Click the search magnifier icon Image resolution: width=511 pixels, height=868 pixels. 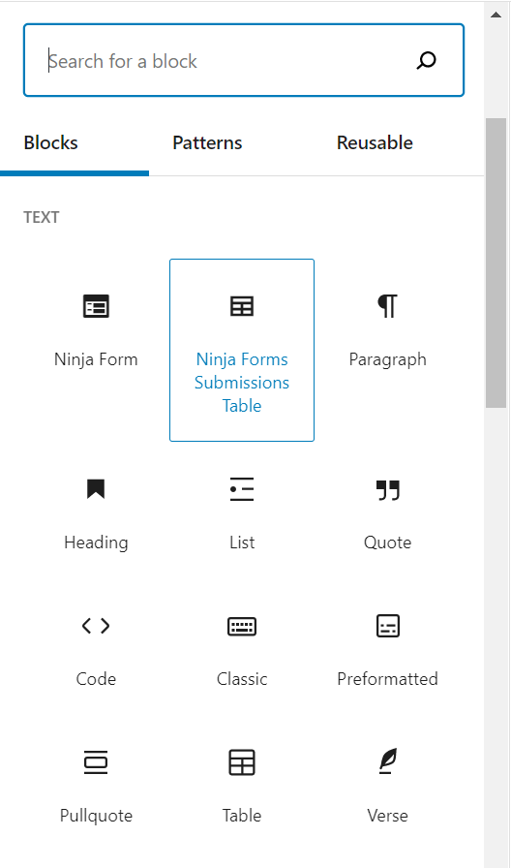click(427, 60)
